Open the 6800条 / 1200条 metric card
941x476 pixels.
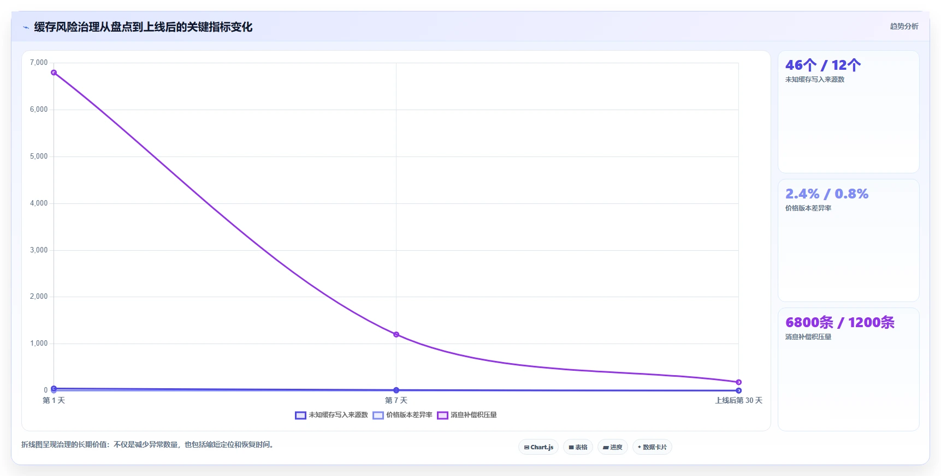848,369
